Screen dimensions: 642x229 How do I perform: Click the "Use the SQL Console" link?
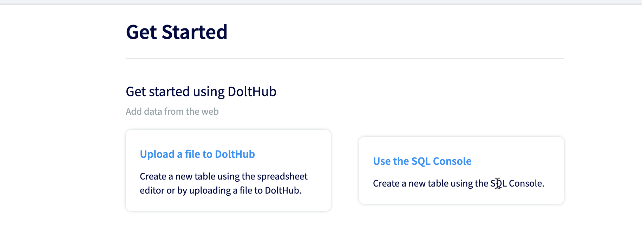[x=422, y=161]
